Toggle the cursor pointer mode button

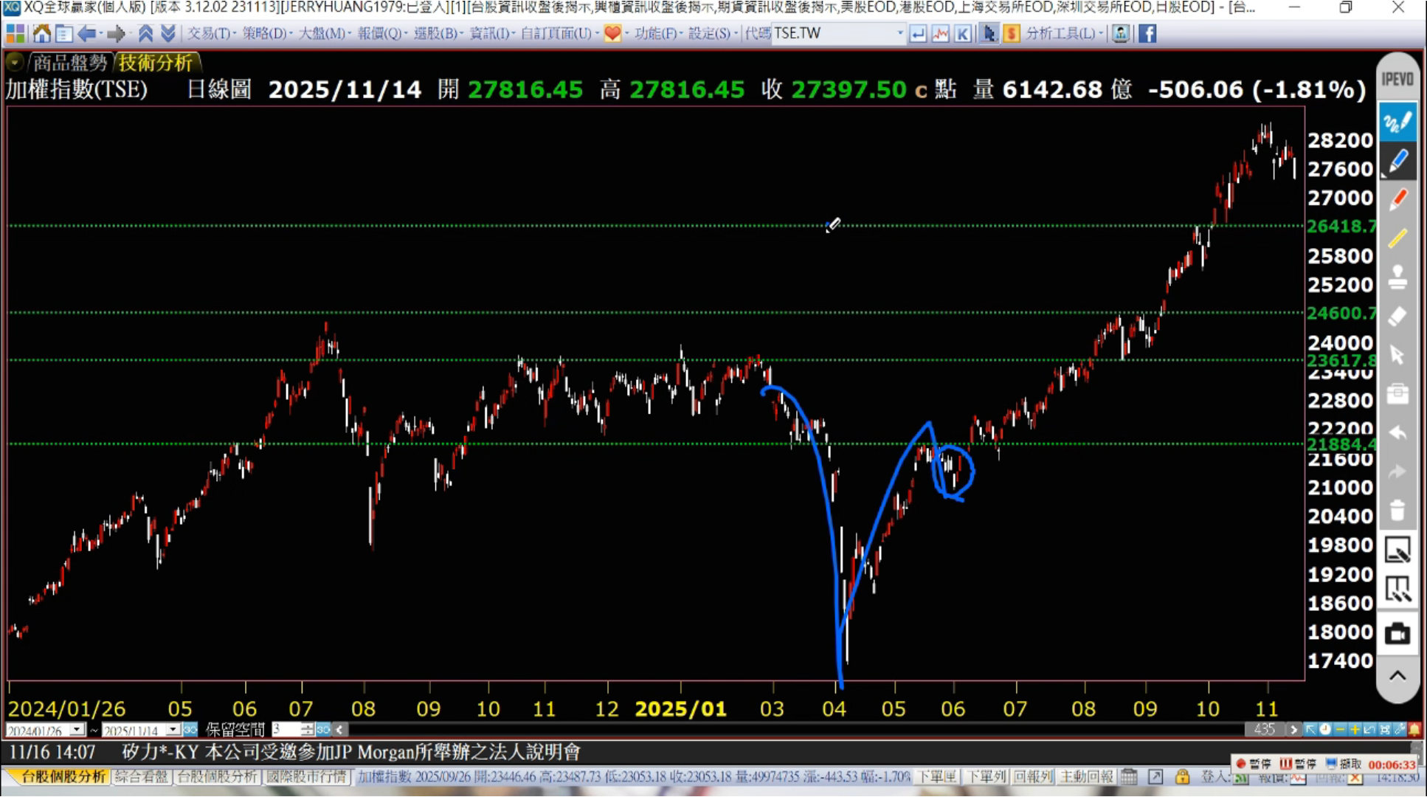pyautogui.click(x=989, y=33)
